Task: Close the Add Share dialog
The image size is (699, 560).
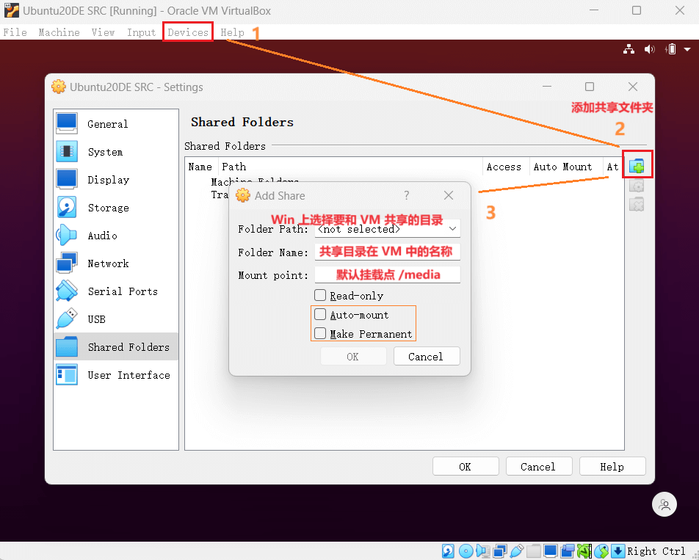Action: click(x=449, y=195)
